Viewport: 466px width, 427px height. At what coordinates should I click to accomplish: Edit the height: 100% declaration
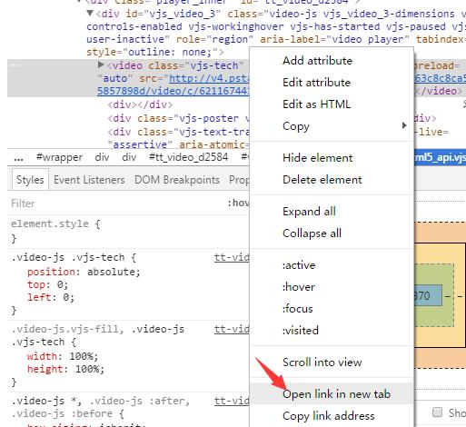(65, 369)
